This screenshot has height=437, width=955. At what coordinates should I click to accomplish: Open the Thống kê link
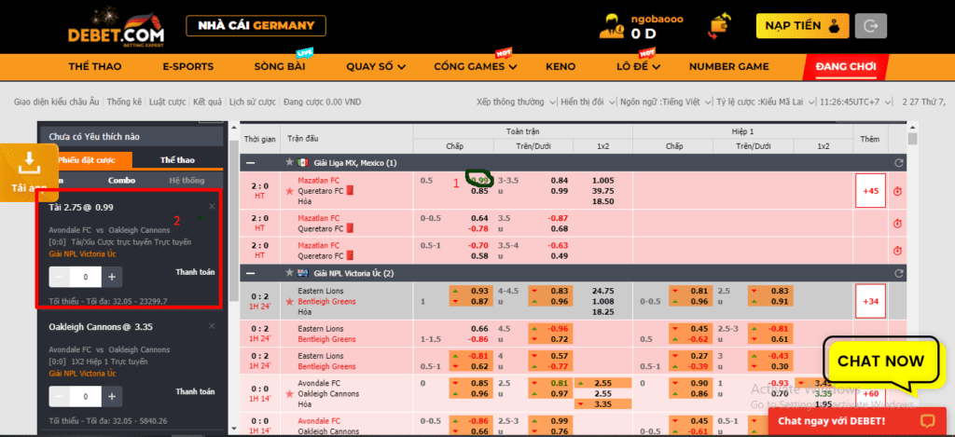coord(124,102)
